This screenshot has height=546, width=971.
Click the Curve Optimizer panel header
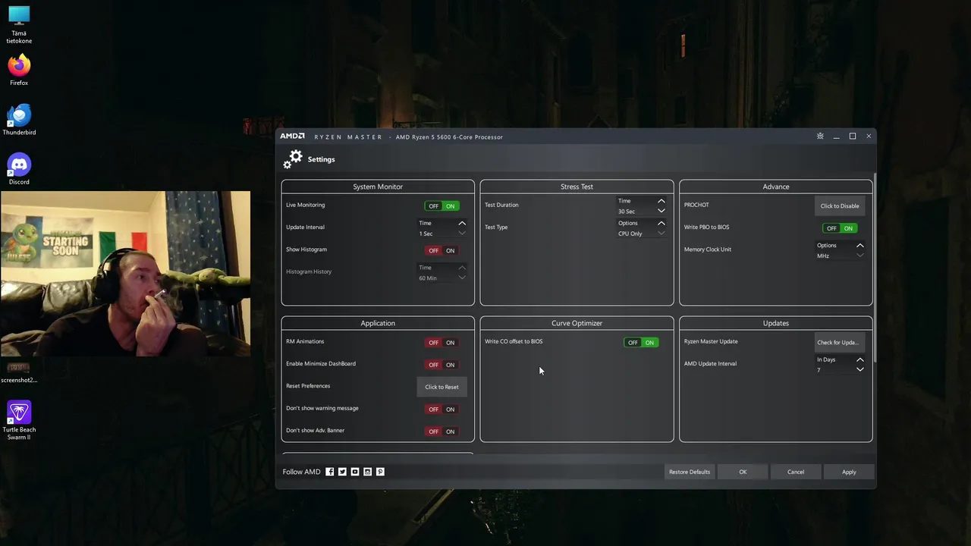[x=577, y=323]
